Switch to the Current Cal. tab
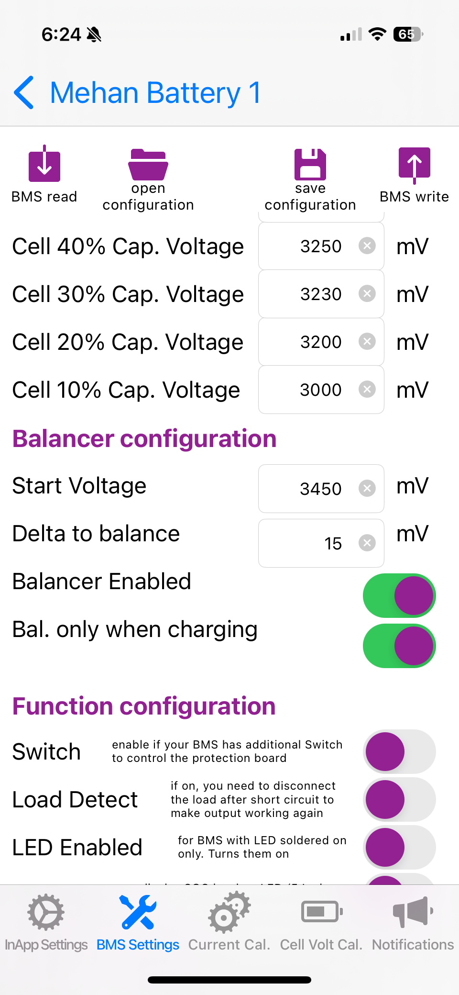 tap(229, 922)
